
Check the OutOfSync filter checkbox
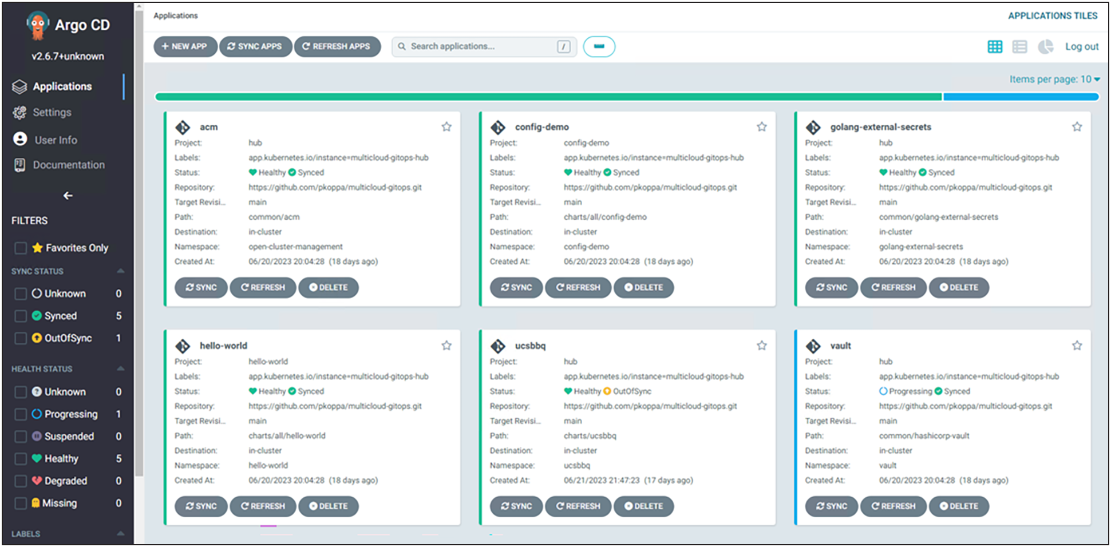click(x=21, y=338)
